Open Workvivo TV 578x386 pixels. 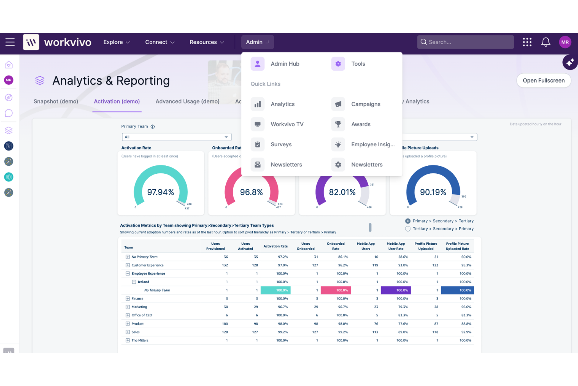click(287, 124)
